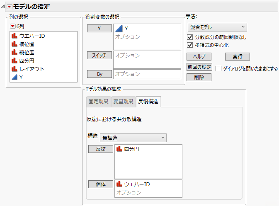The image size is (279, 206).
Task: Click the Y entry in the Y role box
Action: click(126, 29)
